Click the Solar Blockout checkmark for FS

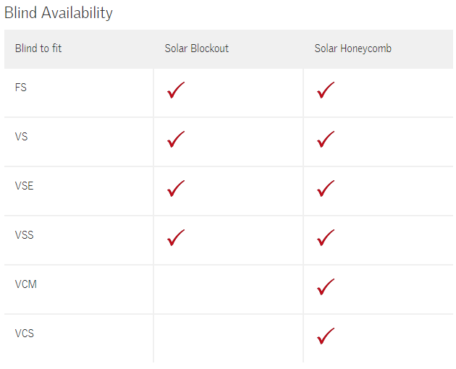(176, 90)
